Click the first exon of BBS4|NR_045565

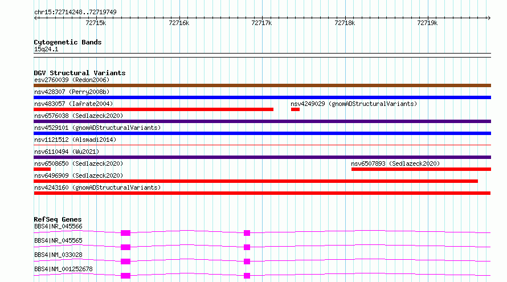[x=125, y=247]
